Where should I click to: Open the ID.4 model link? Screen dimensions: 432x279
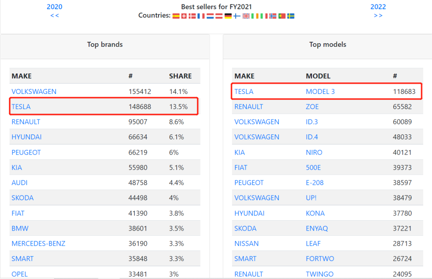point(312,137)
